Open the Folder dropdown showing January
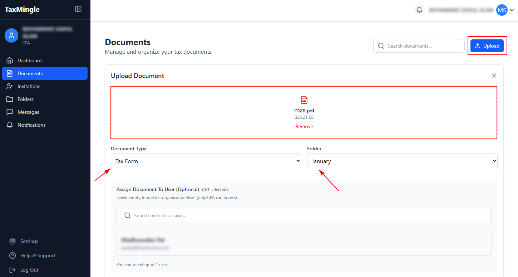 pyautogui.click(x=402, y=161)
